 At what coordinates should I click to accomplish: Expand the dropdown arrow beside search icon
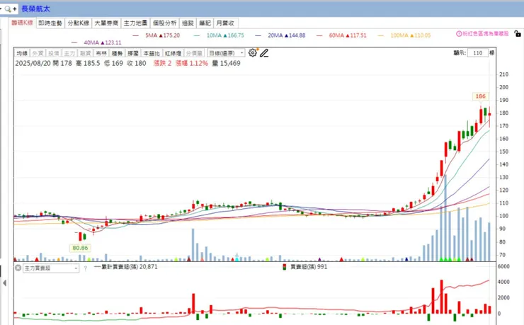coord(1,9)
